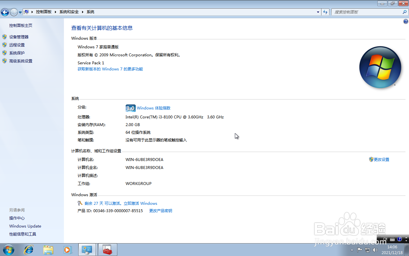Show hidden tray icons arrow
This screenshot has width=409, height=256.
coord(352,250)
